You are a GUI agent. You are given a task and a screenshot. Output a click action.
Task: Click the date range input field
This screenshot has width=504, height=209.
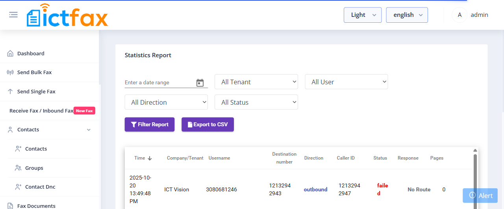159,82
